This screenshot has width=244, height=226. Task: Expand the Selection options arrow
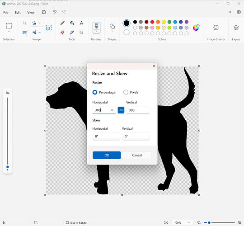9,32
